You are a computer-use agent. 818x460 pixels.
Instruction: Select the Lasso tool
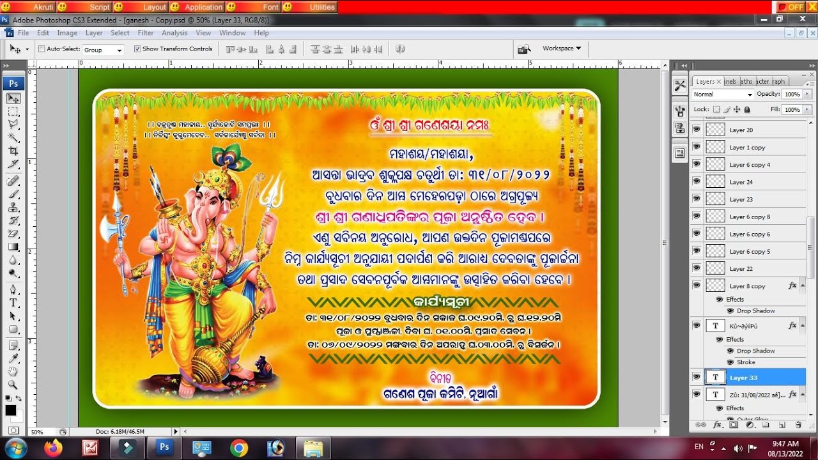click(13, 125)
